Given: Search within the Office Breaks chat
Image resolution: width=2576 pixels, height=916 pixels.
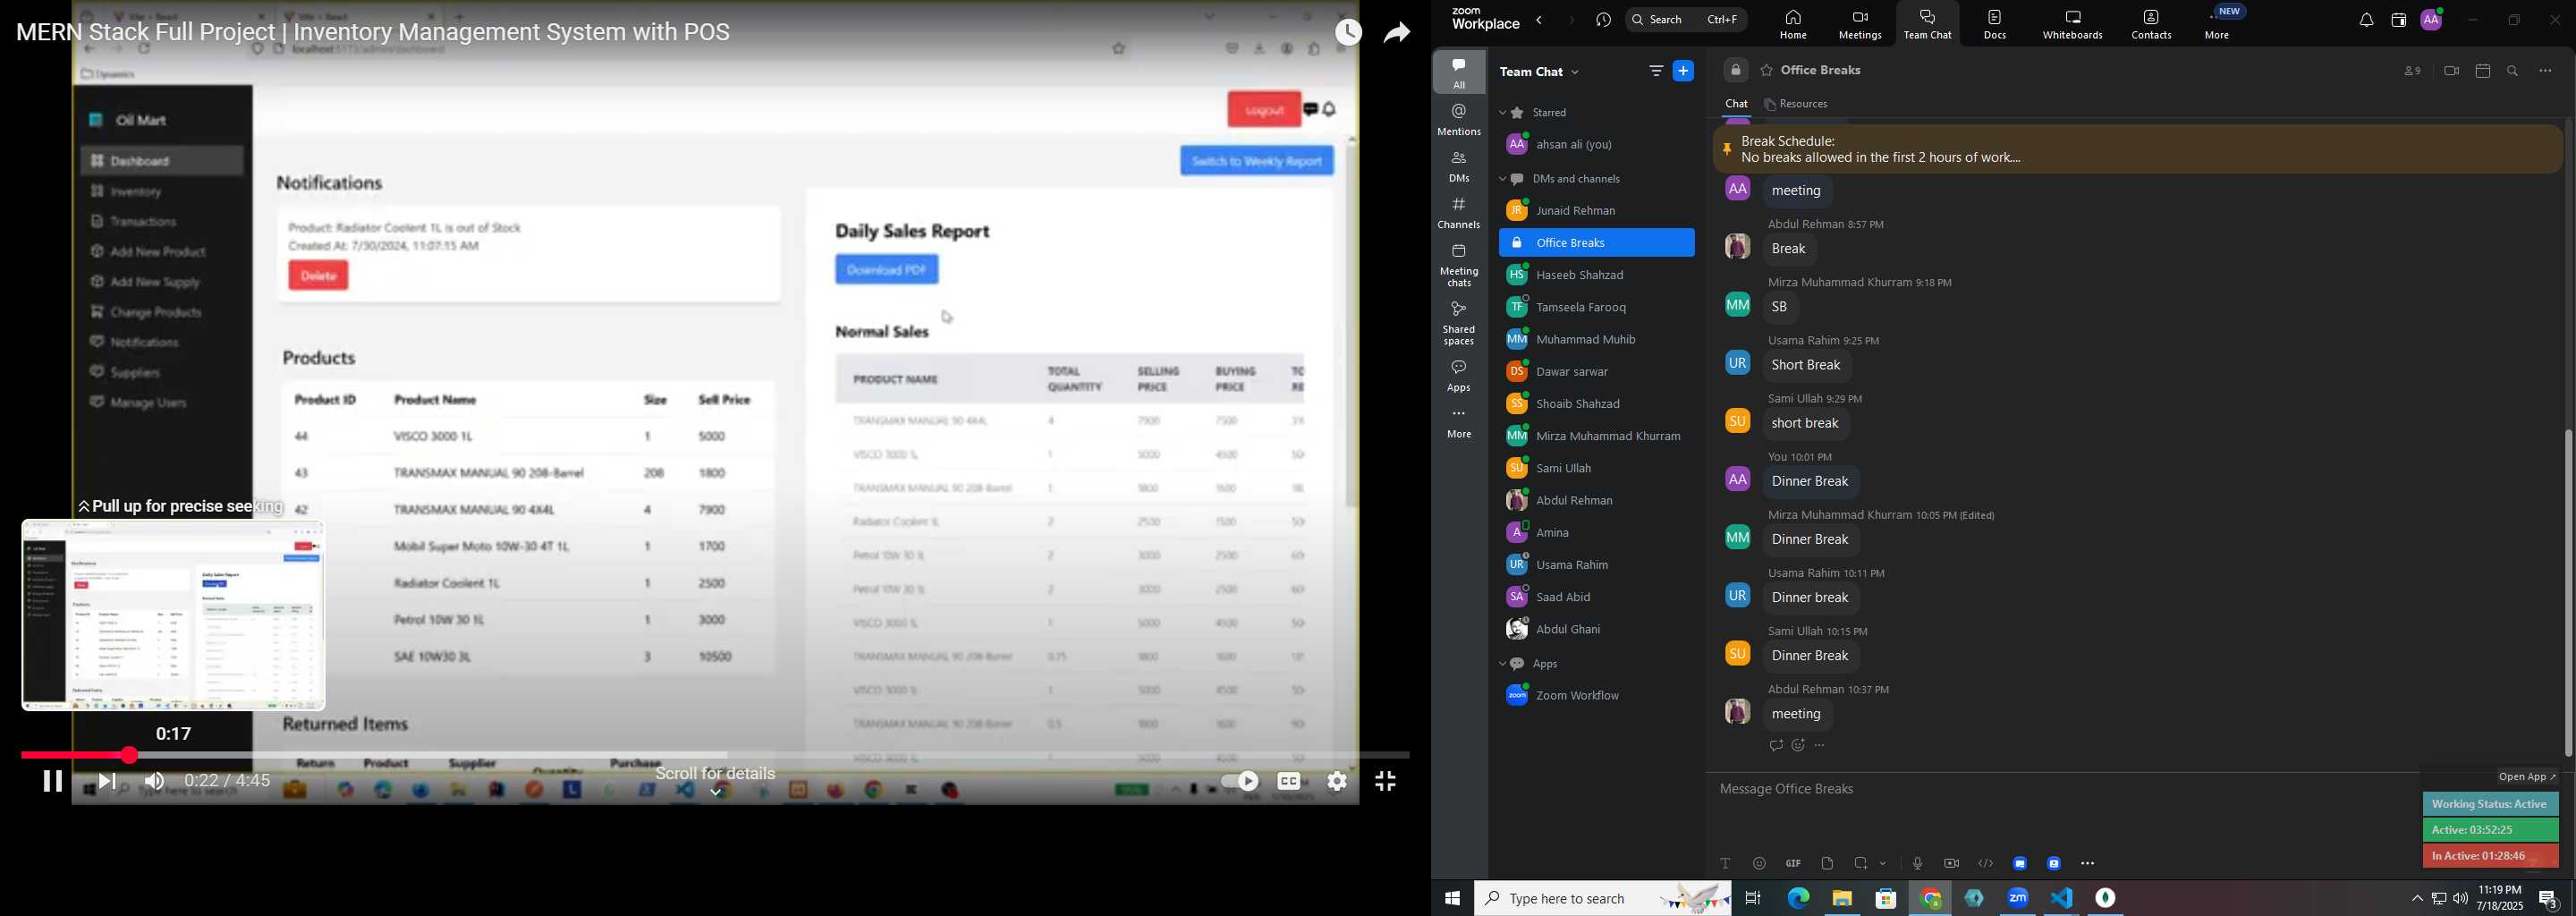Looking at the screenshot, I should point(2513,71).
